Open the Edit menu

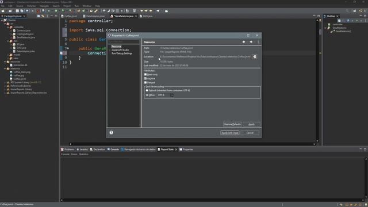pyautogui.click(x=10, y=6)
